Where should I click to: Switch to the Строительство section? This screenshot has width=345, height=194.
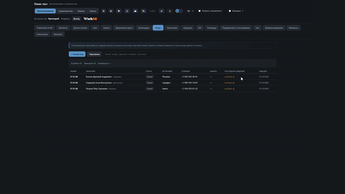tap(65, 11)
